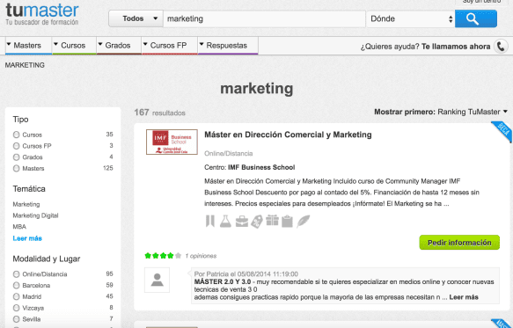Click the IMF Business School centre name
Image resolution: width=513 pixels, height=328 pixels.
point(261,167)
